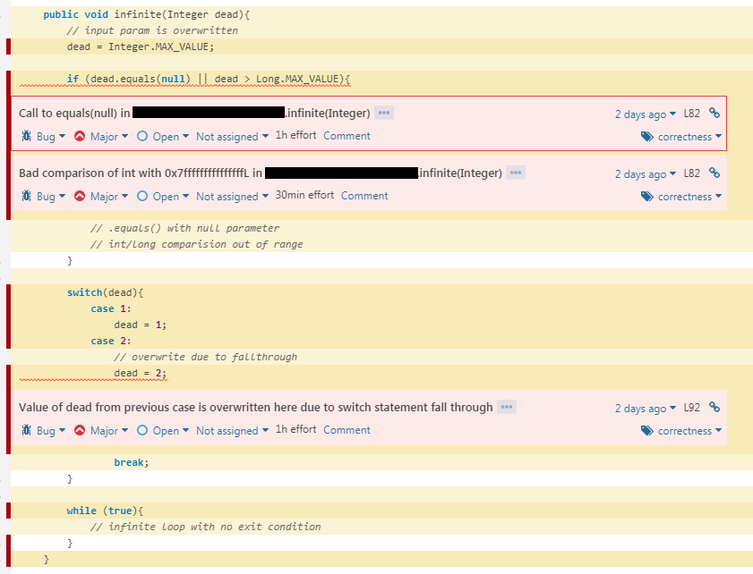Image resolution: width=753 pixels, height=574 pixels.
Task: Click '1h effort' on fall through issue
Action: [x=295, y=429]
